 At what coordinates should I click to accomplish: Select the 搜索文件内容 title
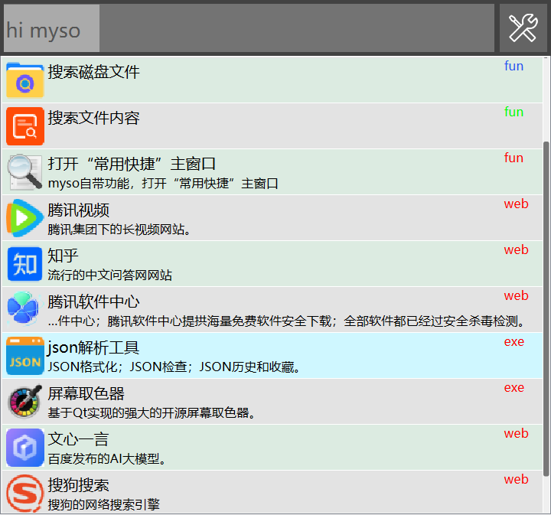[x=93, y=118]
